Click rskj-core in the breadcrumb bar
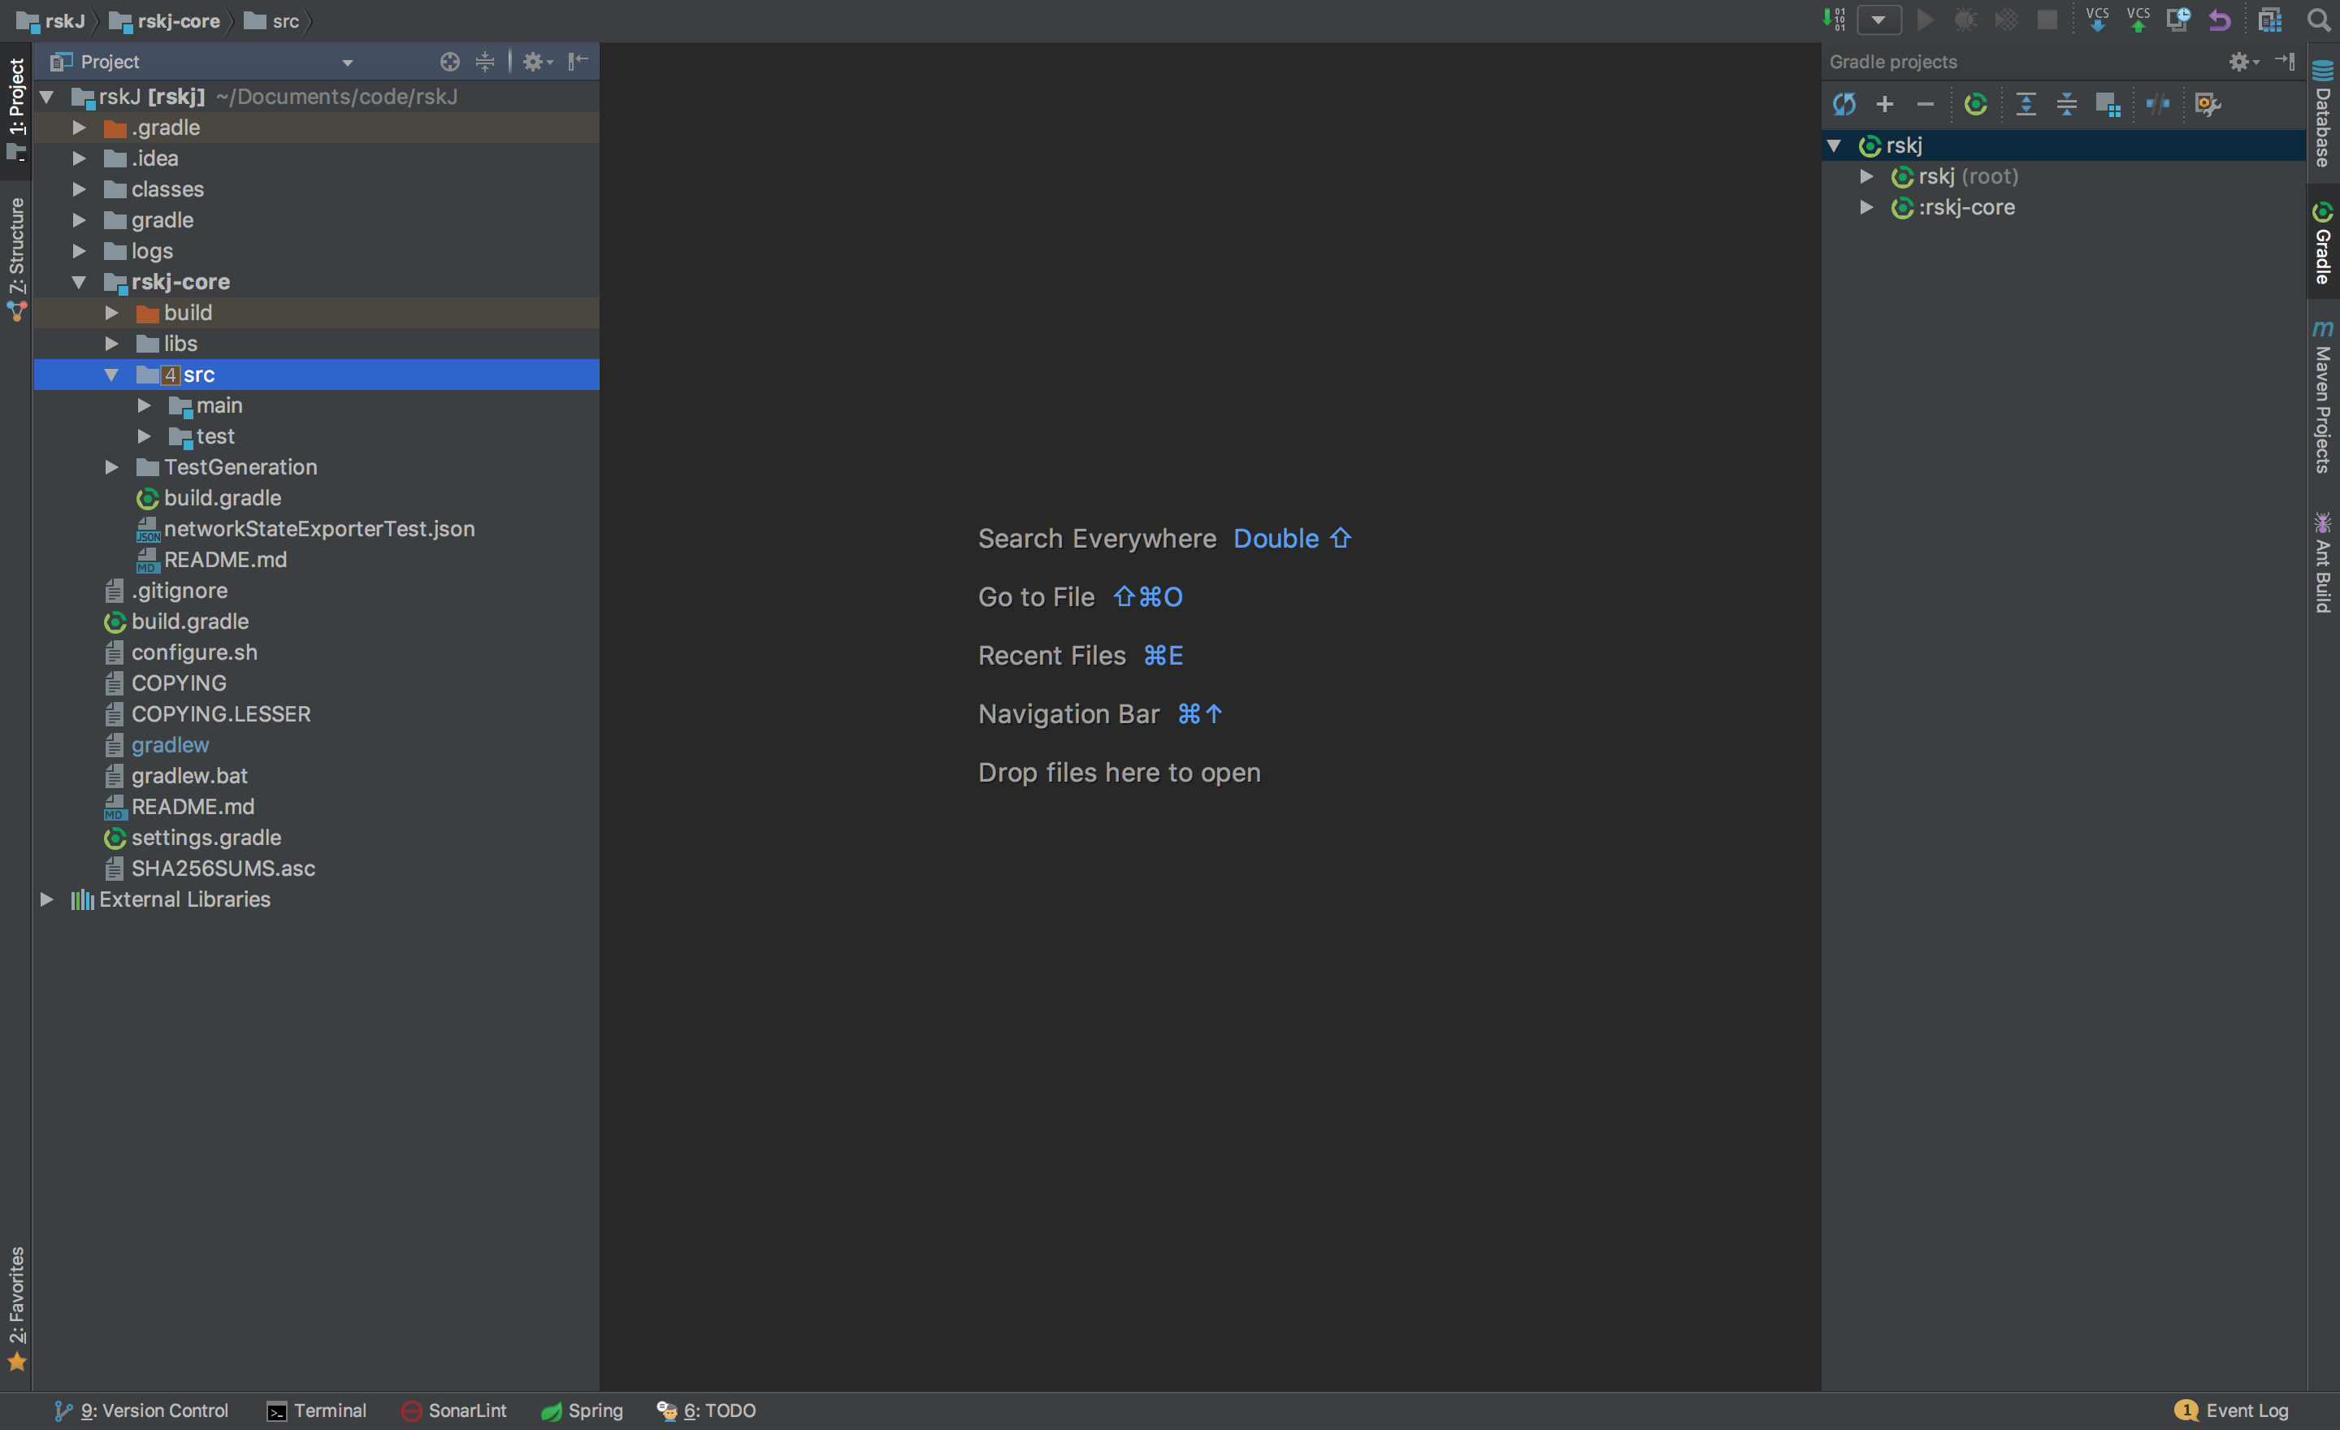The height and width of the screenshot is (1430, 2340). click(x=178, y=21)
